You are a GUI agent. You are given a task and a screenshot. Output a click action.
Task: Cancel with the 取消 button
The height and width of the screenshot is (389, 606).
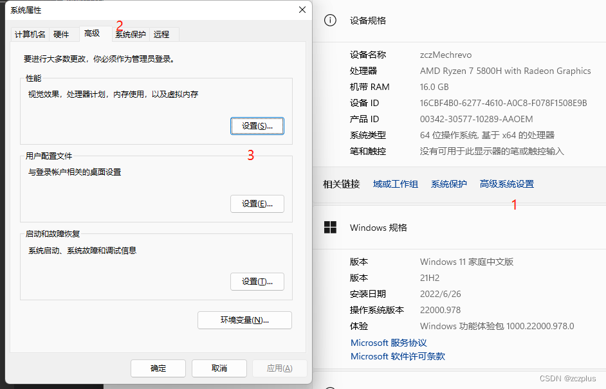pyautogui.click(x=219, y=368)
